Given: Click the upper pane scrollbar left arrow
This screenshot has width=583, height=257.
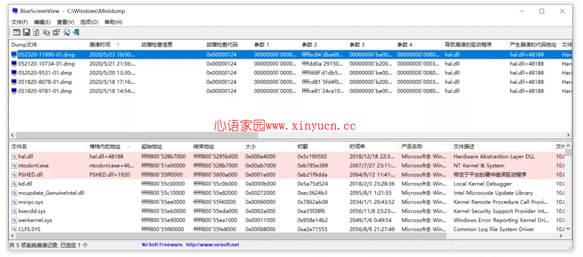Looking at the screenshot, I should [x=12, y=136].
